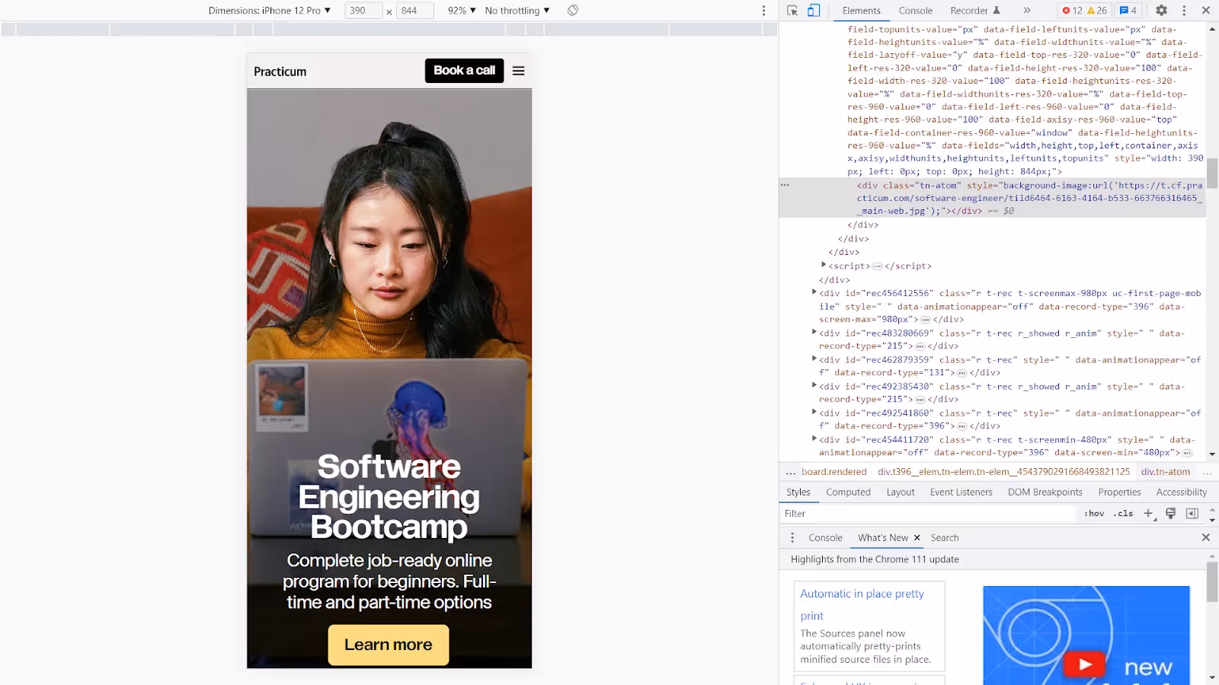Activate the inspect element picker icon
Image resolution: width=1219 pixels, height=685 pixels.
[792, 11]
